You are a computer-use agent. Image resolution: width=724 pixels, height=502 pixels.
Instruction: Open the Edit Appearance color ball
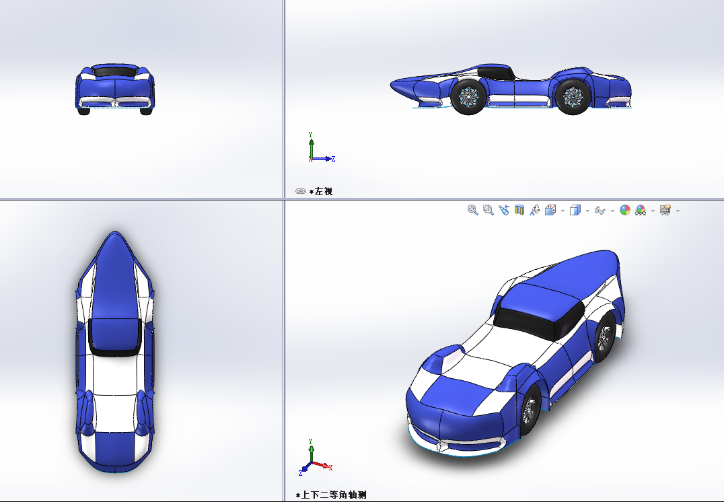pos(624,210)
